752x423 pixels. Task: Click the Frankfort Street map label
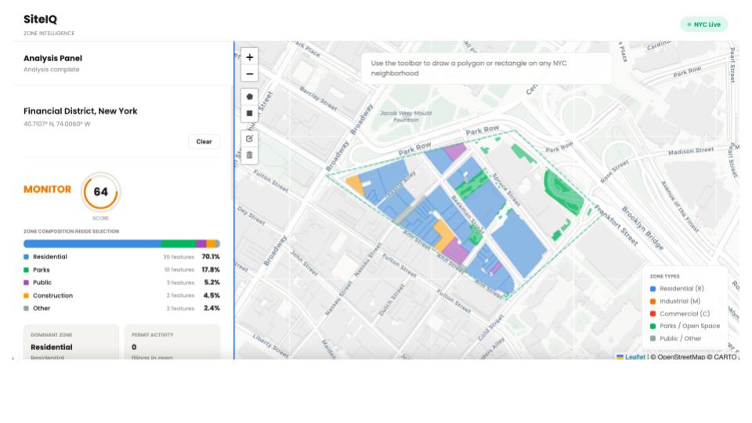pyautogui.click(x=616, y=225)
